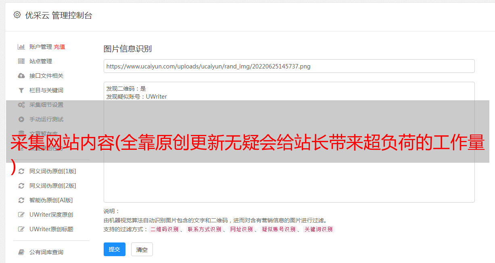Click the 网址识别 filter tag
The image size is (495, 263).
point(242,229)
